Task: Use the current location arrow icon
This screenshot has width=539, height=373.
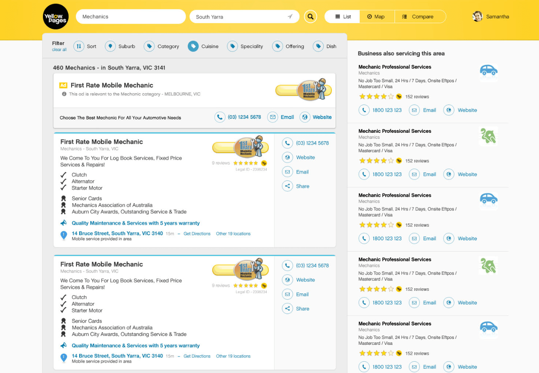Action: (x=290, y=17)
